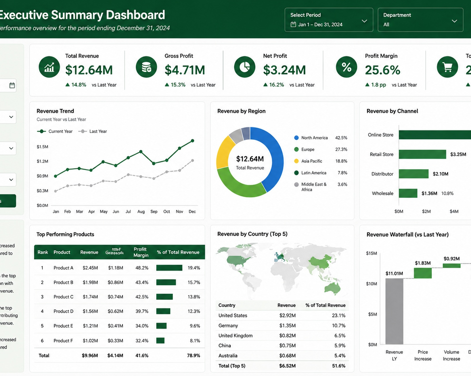
Task: Toggle the Current Year legend entry
Action: click(x=55, y=131)
